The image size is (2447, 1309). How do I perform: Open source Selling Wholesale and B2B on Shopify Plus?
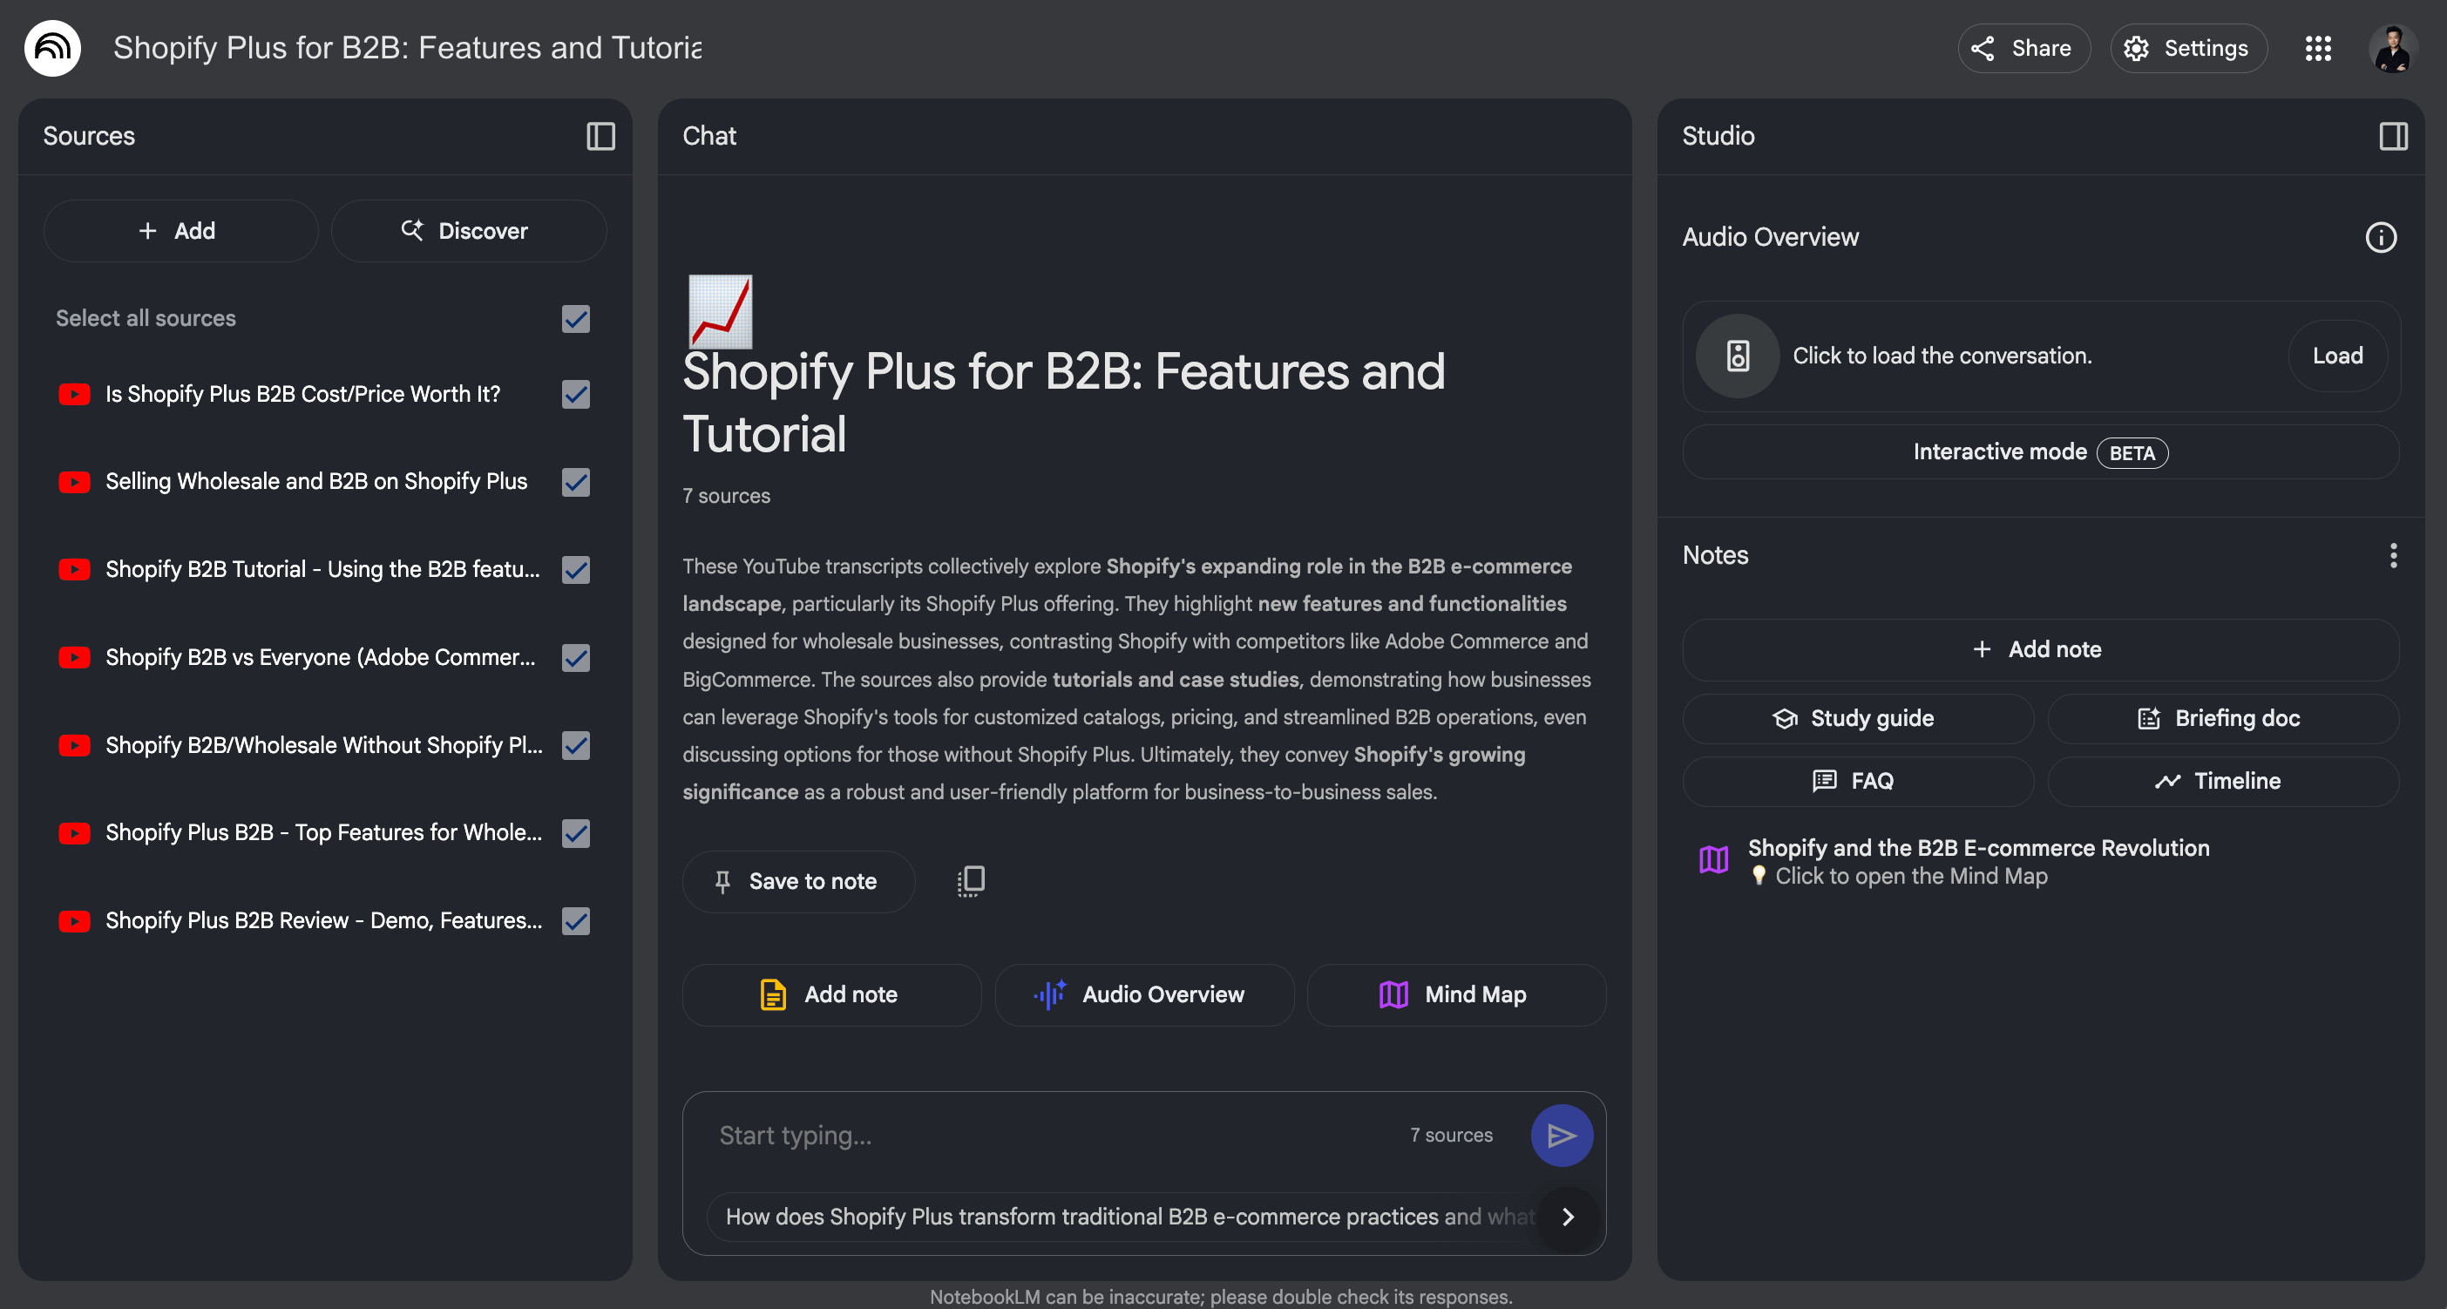pos(316,483)
